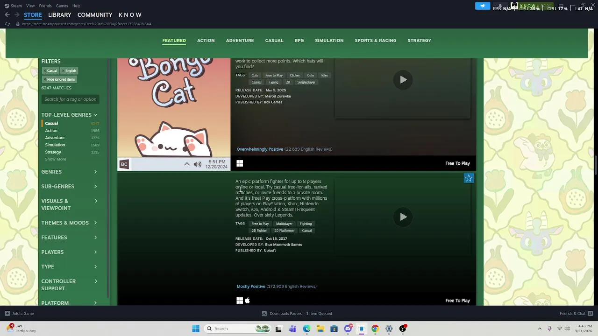Screen dimensions: 598x336
Task: Select the ACTION category tab
Action: 206,41
